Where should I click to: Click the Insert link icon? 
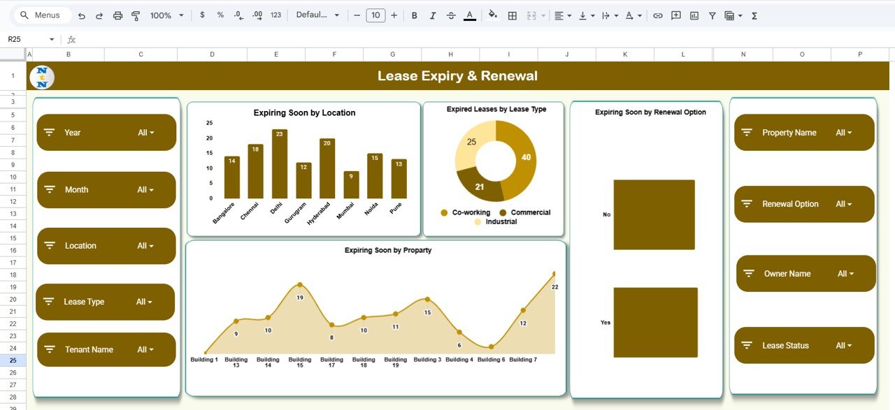(x=658, y=15)
